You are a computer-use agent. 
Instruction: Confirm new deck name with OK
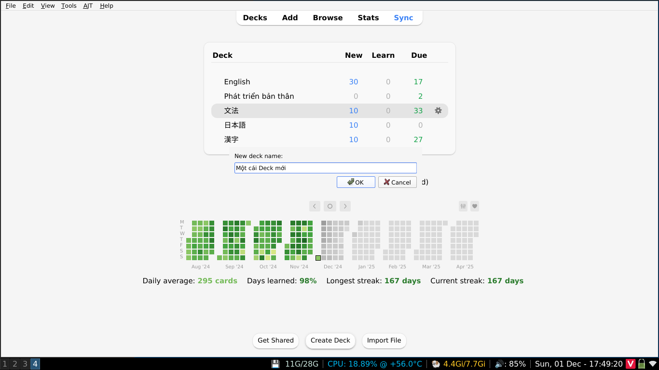point(356,182)
